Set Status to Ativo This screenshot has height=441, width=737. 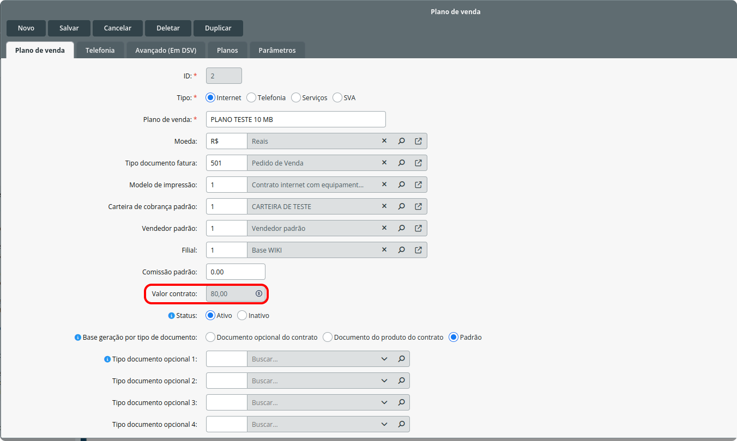tap(210, 315)
